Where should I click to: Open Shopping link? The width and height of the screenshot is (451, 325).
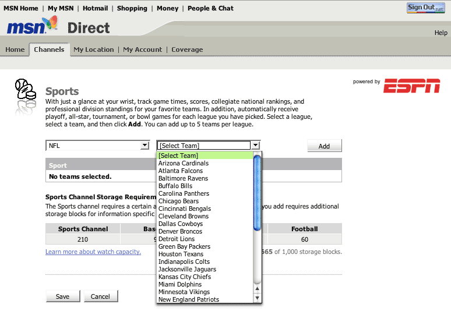point(132,8)
